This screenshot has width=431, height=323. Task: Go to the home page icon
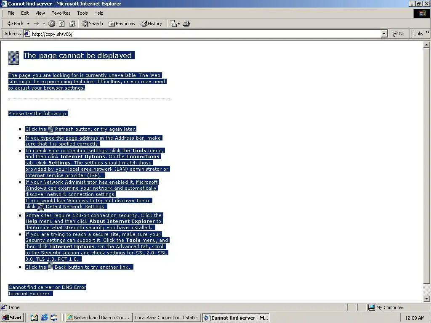point(72,24)
